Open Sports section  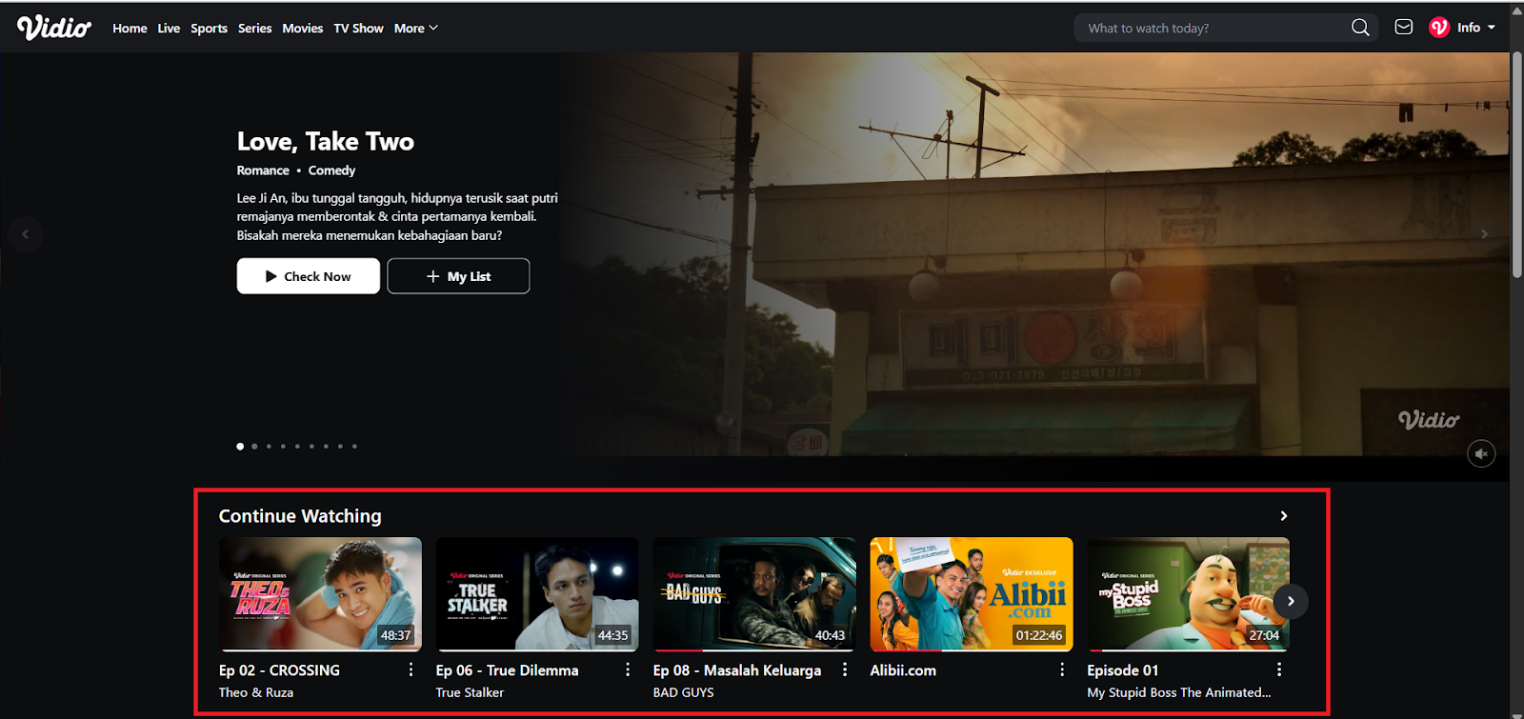point(209,29)
